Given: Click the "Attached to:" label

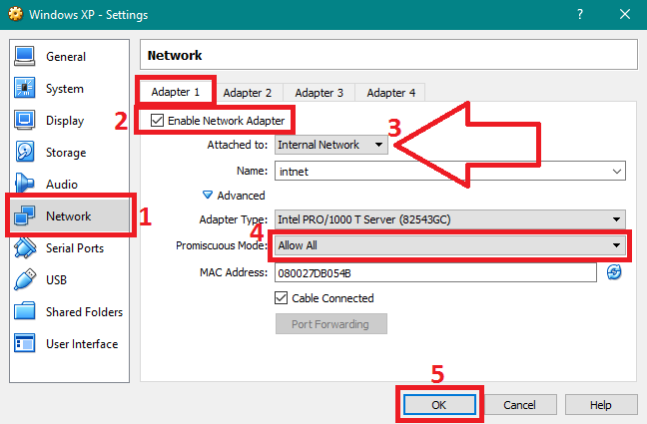Looking at the screenshot, I should [x=238, y=145].
